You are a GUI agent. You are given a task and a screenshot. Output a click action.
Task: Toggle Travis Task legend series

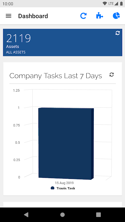point(63,188)
